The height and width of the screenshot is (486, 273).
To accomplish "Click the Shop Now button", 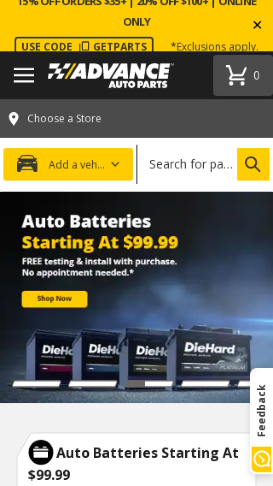I will pyautogui.click(x=55, y=299).
